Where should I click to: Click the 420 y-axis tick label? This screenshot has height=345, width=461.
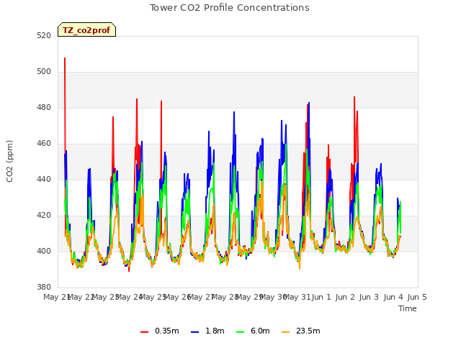point(44,216)
